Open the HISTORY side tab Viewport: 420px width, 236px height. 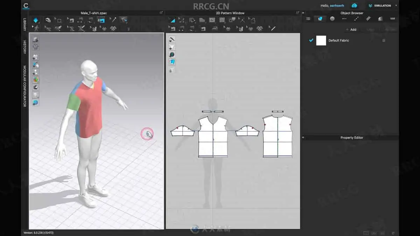tap(24, 47)
